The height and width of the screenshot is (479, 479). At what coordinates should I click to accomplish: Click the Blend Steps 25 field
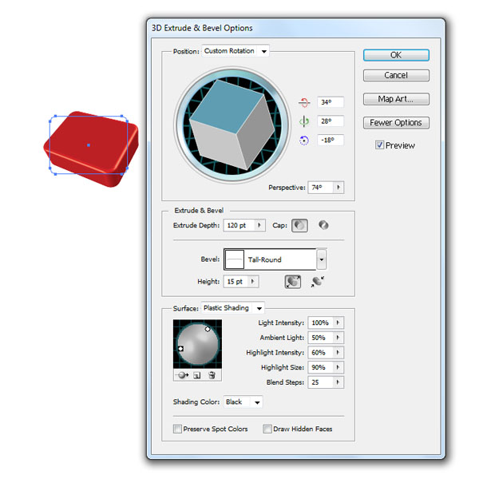point(320,382)
